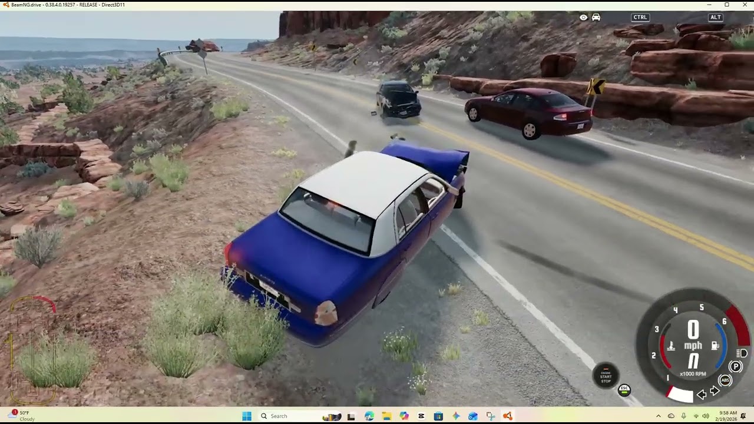
Task: Open CapCut from the taskbar
Action: click(421, 416)
